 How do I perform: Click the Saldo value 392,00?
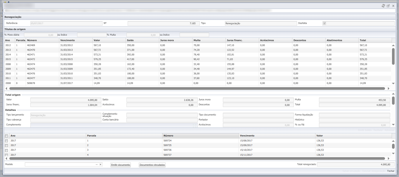coord(131,55)
